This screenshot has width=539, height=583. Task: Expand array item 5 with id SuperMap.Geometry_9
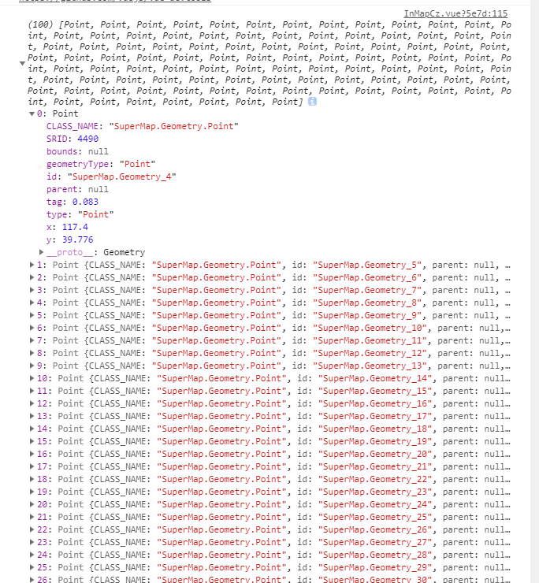point(32,315)
